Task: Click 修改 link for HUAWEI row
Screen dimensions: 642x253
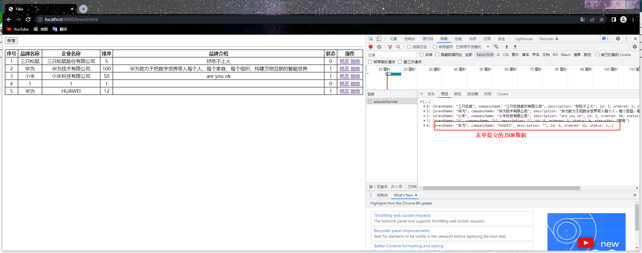Action: [344, 91]
